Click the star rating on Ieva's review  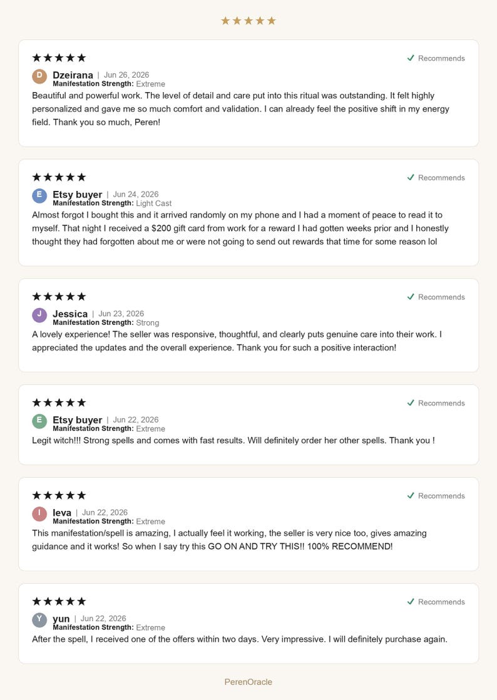(x=59, y=495)
